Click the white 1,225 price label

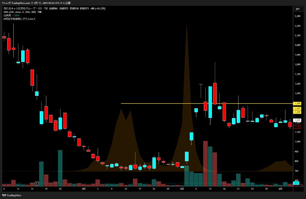[297, 120]
